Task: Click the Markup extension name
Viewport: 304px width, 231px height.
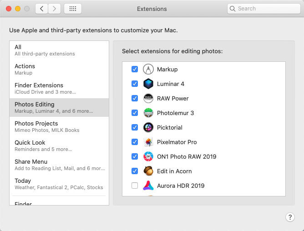Action: tap(167, 70)
